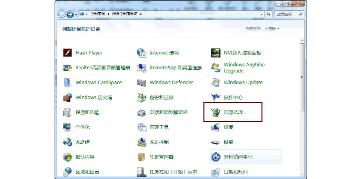
Task: Click the 电源选项 text link
Action: coord(233,113)
